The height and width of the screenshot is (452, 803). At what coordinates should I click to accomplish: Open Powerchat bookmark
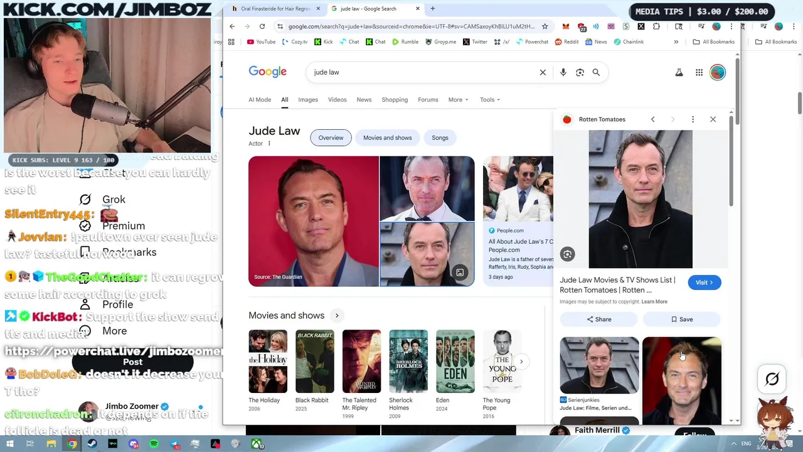click(x=532, y=42)
